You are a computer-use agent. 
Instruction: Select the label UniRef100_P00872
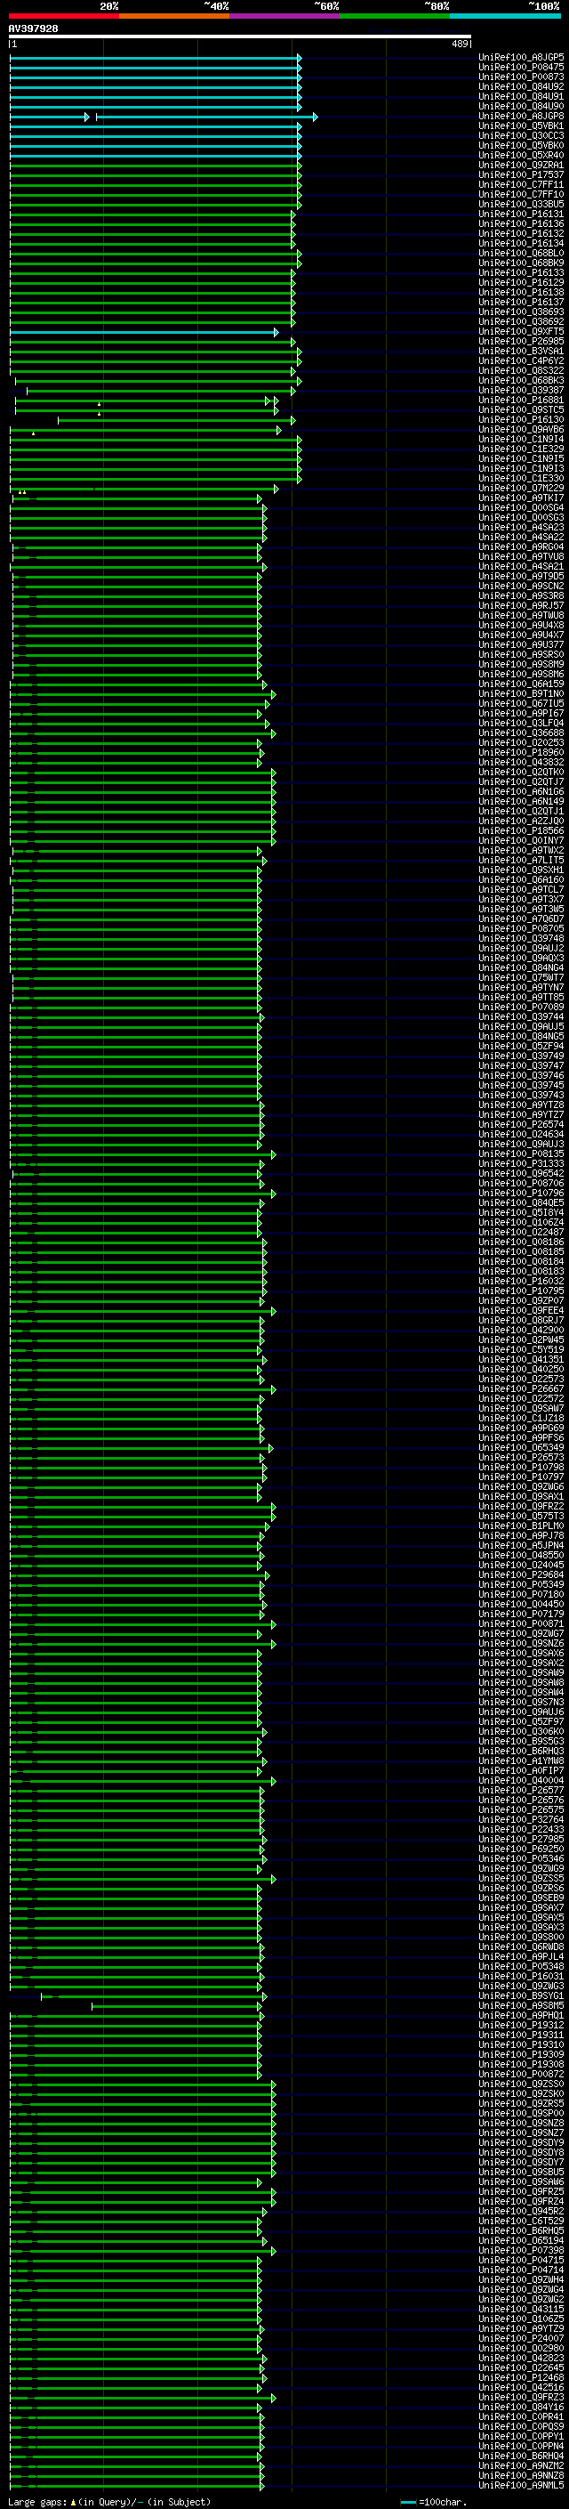[521, 2074]
